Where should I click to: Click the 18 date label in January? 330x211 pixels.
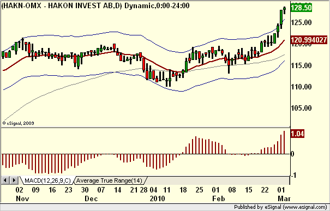click(183, 190)
